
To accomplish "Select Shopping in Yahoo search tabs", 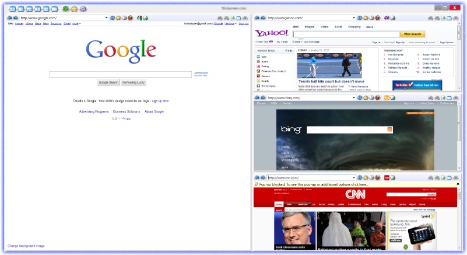I will pyautogui.click(x=354, y=27).
